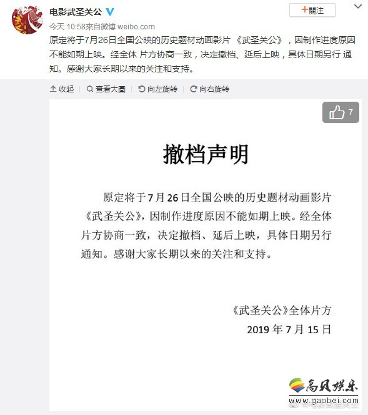This screenshot has width=368, height=415.
Task: Click the like count number 7
Action: tap(351, 112)
